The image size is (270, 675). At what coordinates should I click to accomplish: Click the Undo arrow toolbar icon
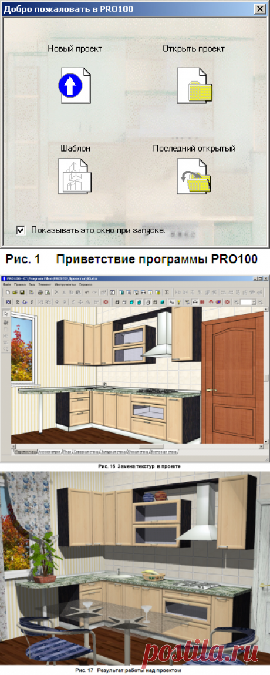pos(87,292)
